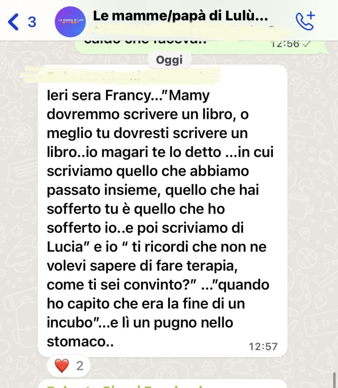The image size is (338, 388).
Task: Click the 12:56 timestamp of the sent message
Action: tap(285, 44)
